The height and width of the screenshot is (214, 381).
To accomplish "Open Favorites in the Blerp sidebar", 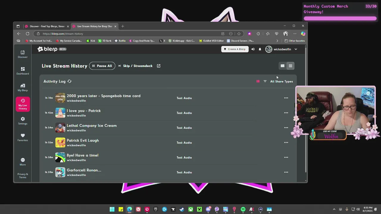I will [x=23, y=137].
